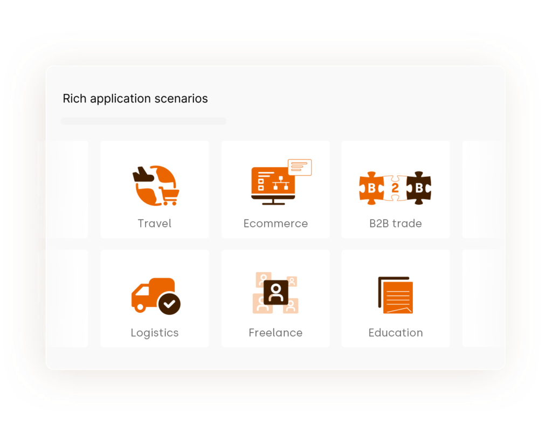The image size is (552, 426).
Task: Click the Rich application scenarios heading
Action: click(x=135, y=99)
